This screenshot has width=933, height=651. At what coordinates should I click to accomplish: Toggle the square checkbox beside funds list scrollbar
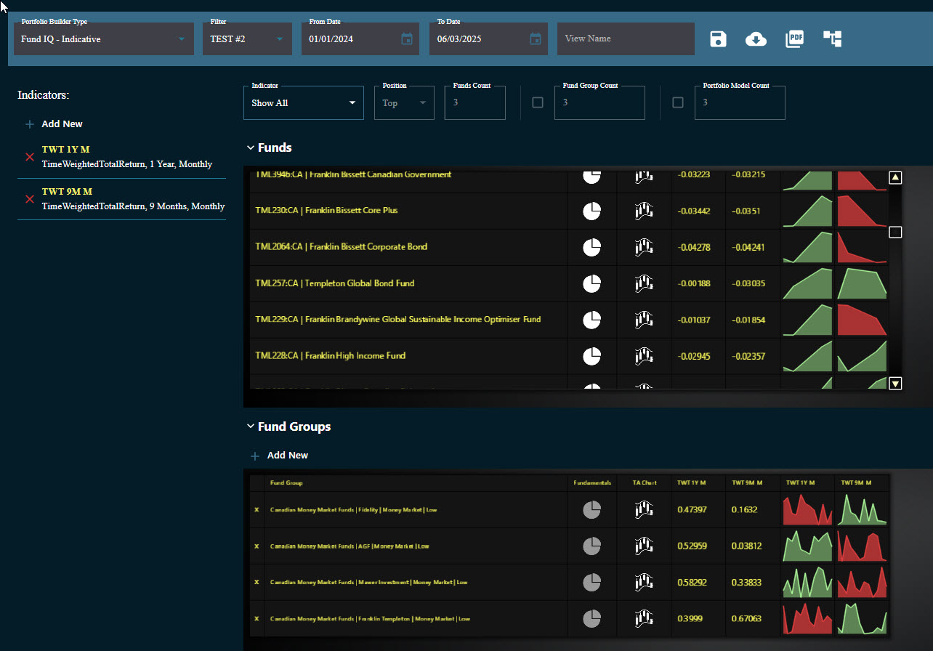(x=895, y=232)
